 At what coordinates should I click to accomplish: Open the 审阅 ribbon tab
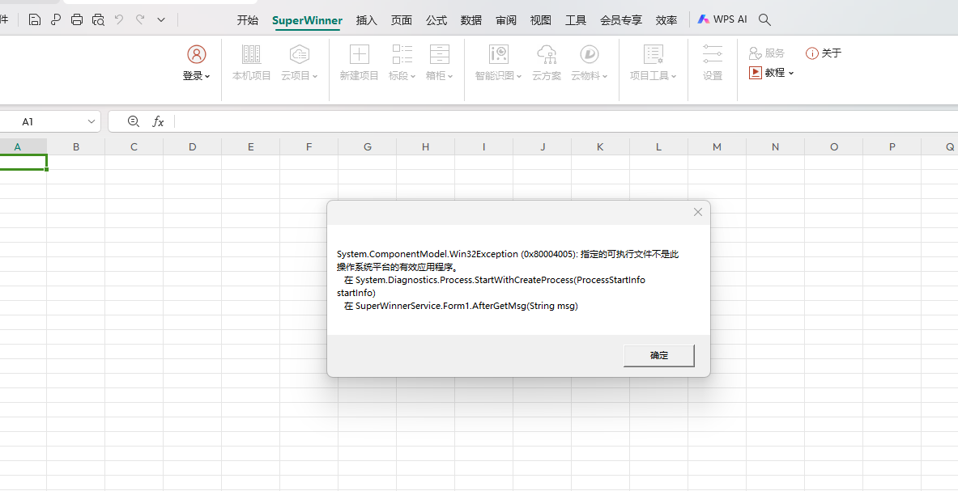[506, 20]
